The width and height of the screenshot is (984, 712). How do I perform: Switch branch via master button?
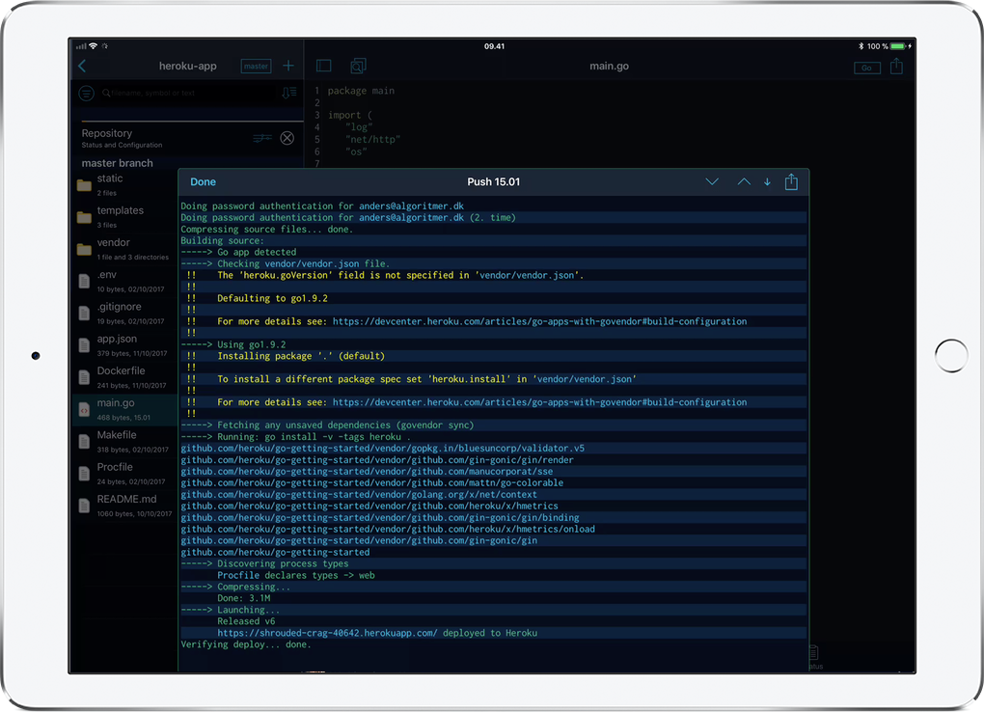256,67
